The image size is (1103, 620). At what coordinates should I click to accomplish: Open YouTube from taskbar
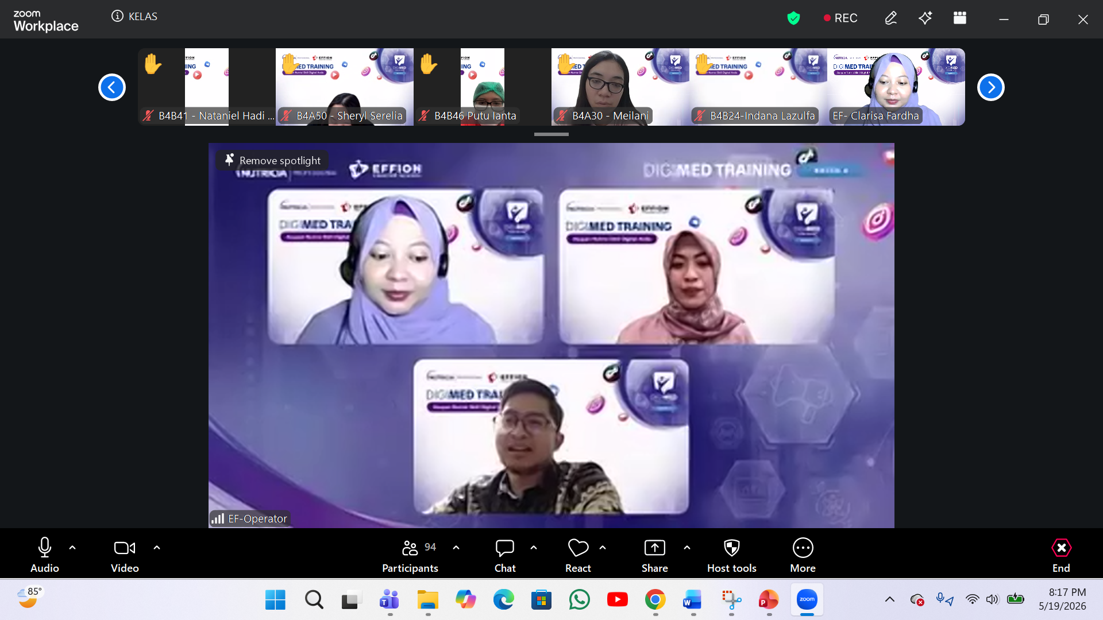pos(617,600)
